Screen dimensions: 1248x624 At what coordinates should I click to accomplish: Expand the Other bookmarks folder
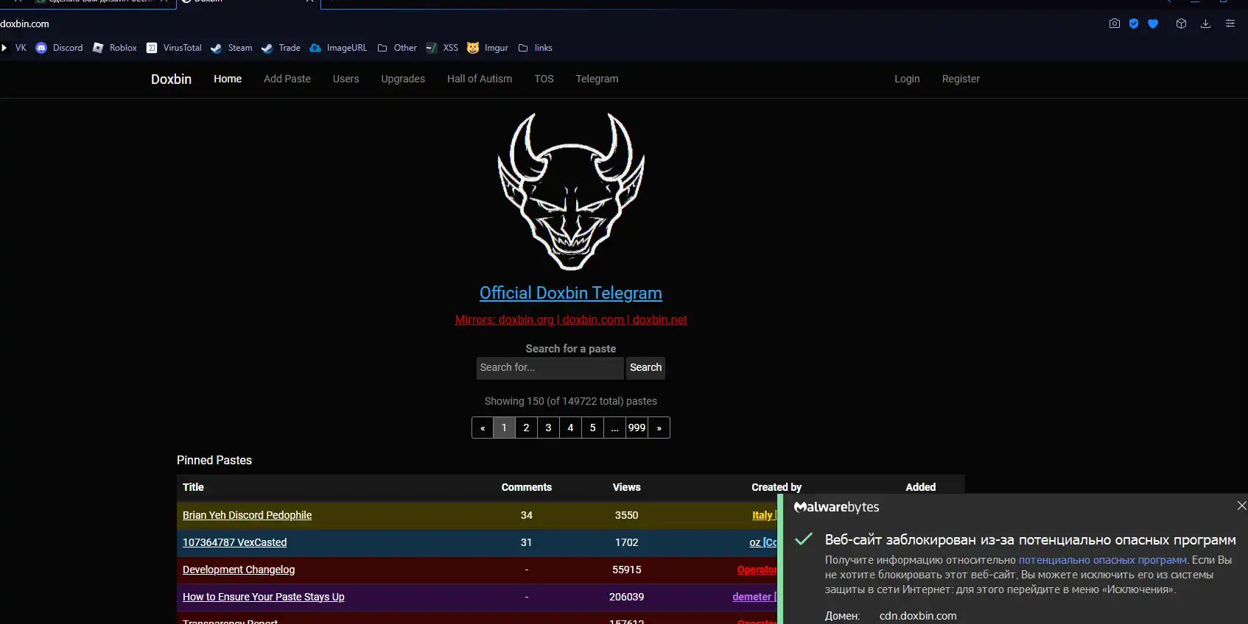tap(397, 48)
